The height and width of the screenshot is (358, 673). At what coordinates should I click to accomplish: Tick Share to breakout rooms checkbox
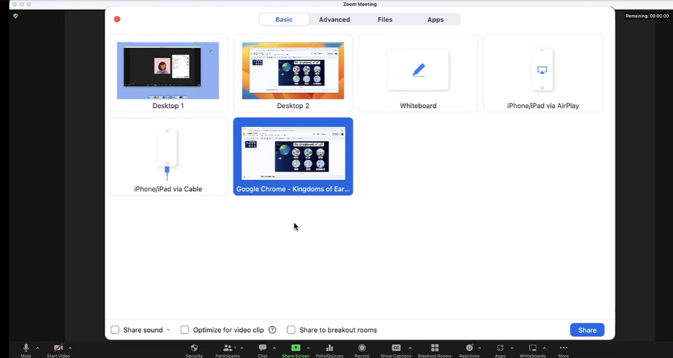[x=291, y=330]
